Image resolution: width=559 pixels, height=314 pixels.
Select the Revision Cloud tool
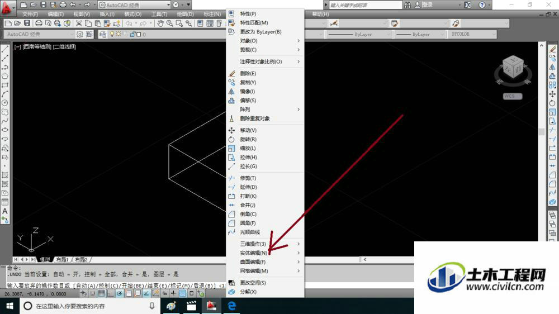(5, 112)
